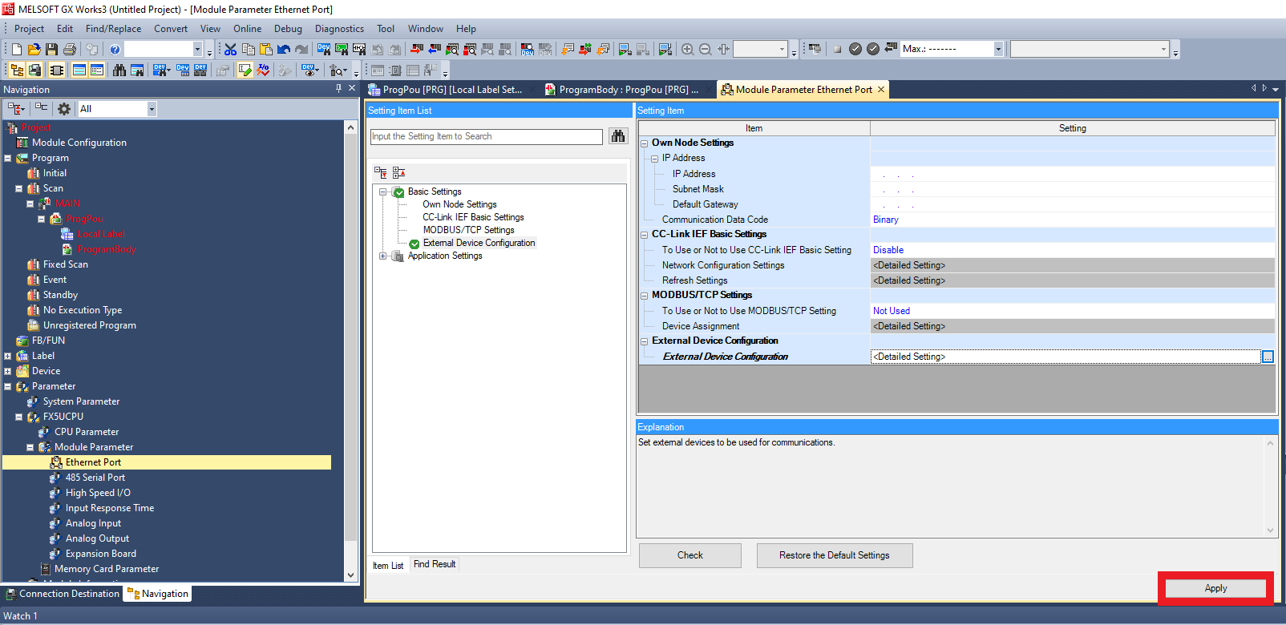Open the Diagnostics menu
The width and height of the screenshot is (1286, 625).
pyautogui.click(x=339, y=29)
